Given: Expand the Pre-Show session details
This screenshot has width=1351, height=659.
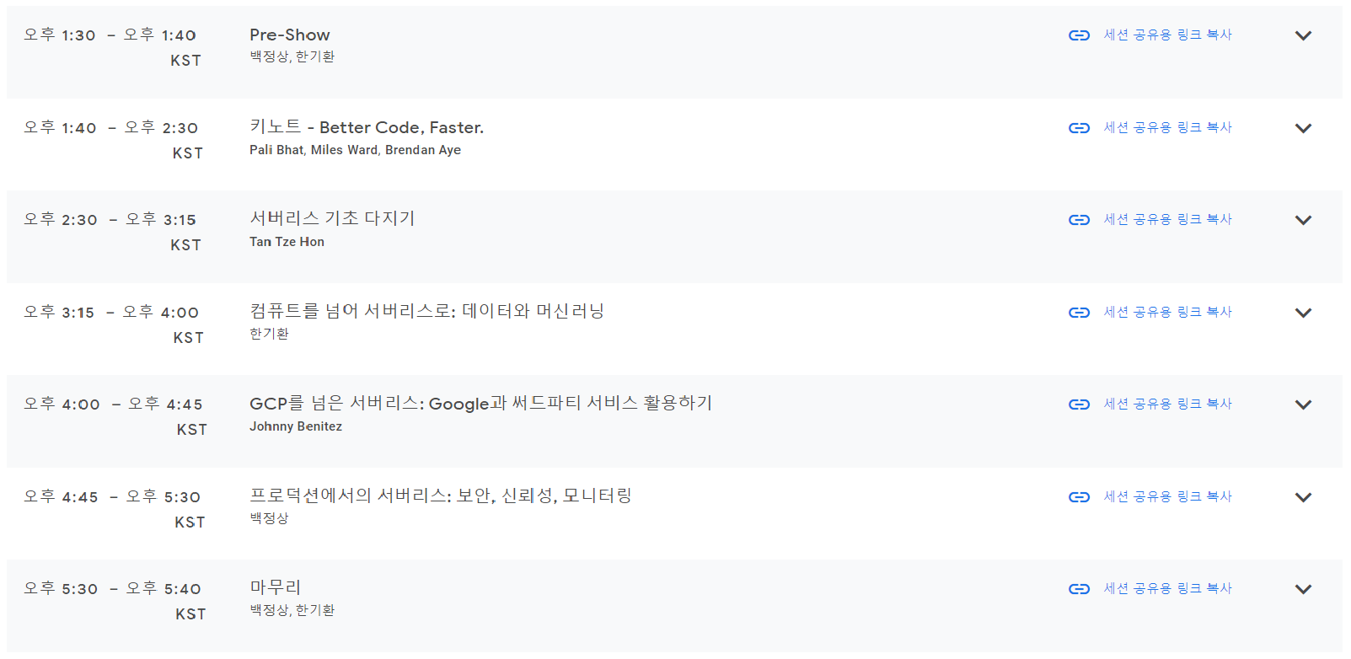Looking at the screenshot, I should tap(1303, 35).
